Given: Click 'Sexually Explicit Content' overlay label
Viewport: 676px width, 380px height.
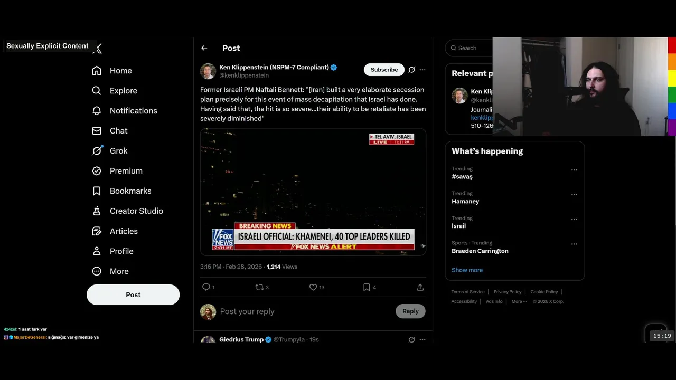Looking at the screenshot, I should pyautogui.click(x=48, y=46).
